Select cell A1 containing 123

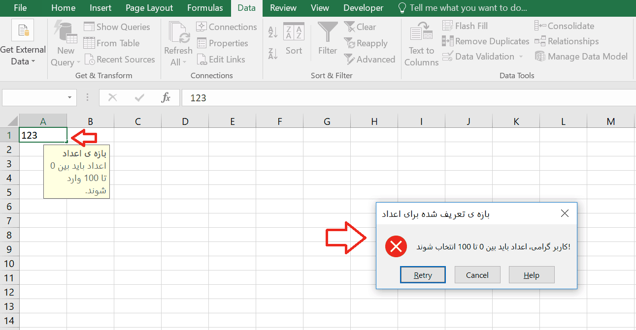click(43, 134)
